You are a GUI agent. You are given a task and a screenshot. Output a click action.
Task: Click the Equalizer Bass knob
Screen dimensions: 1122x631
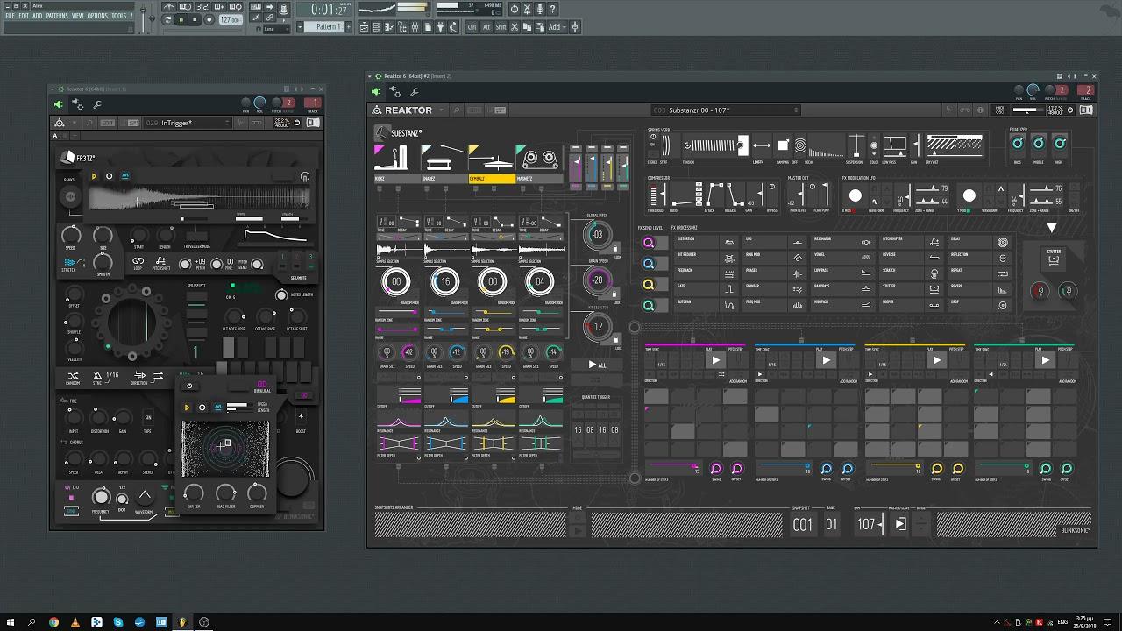1018,143
